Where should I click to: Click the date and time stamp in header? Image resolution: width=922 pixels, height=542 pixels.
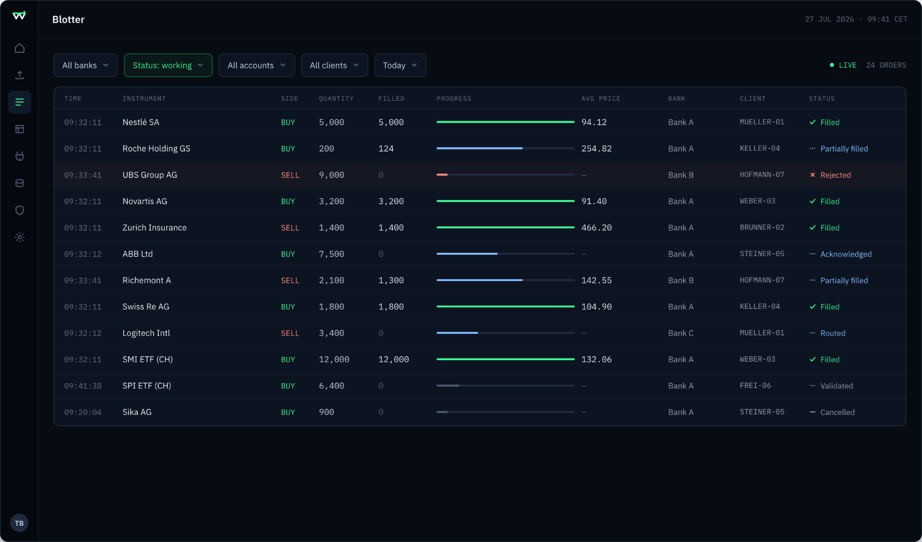(856, 19)
